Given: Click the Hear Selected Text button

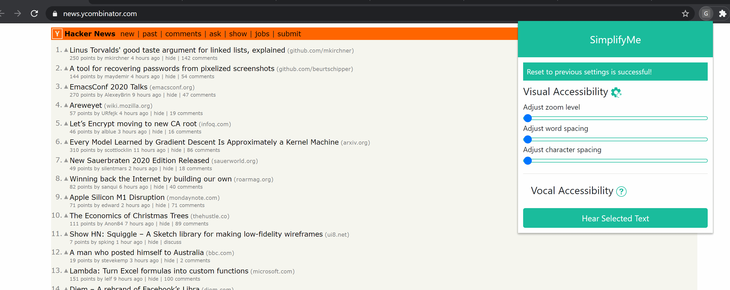Looking at the screenshot, I should pyautogui.click(x=615, y=218).
